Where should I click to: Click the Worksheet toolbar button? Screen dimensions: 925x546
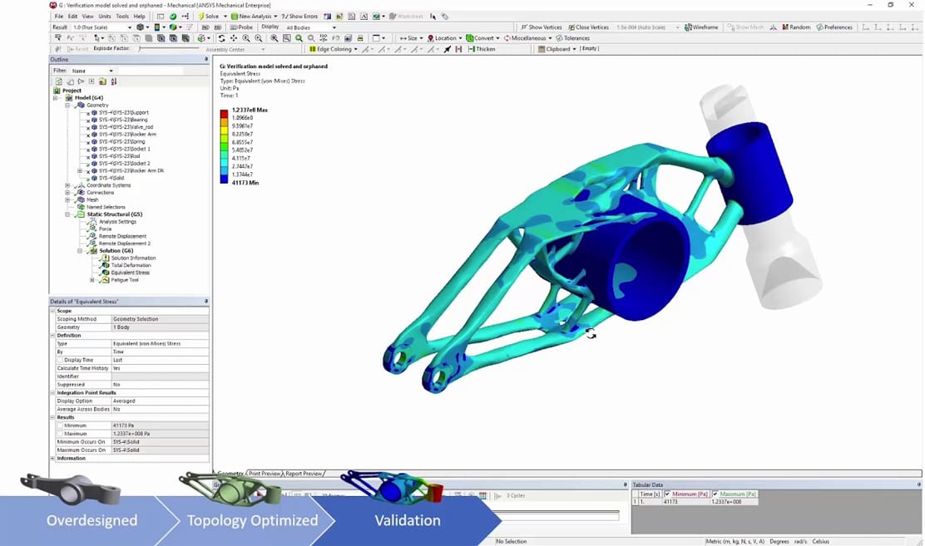point(406,17)
